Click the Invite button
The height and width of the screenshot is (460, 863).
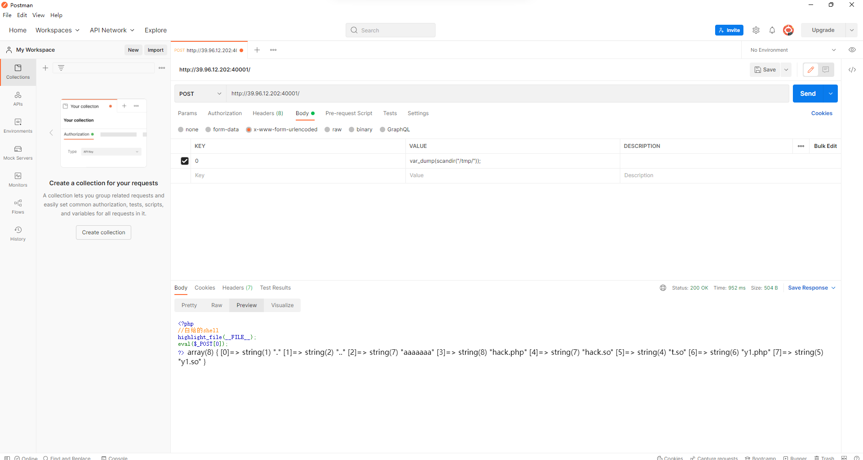point(729,30)
